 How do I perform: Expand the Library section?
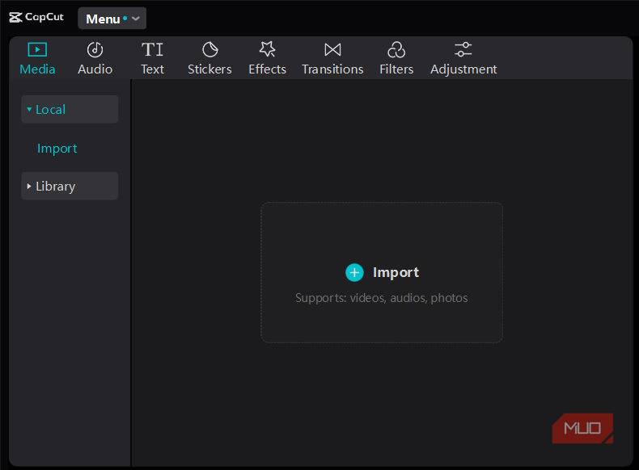[70, 186]
